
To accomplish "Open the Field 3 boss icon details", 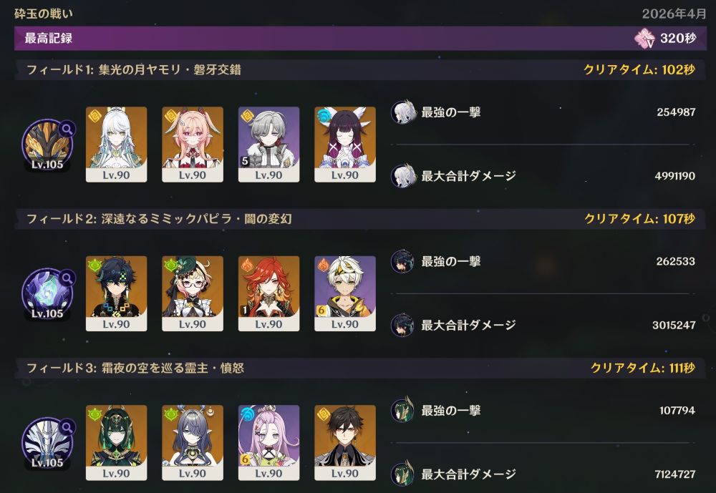I will [x=47, y=444].
